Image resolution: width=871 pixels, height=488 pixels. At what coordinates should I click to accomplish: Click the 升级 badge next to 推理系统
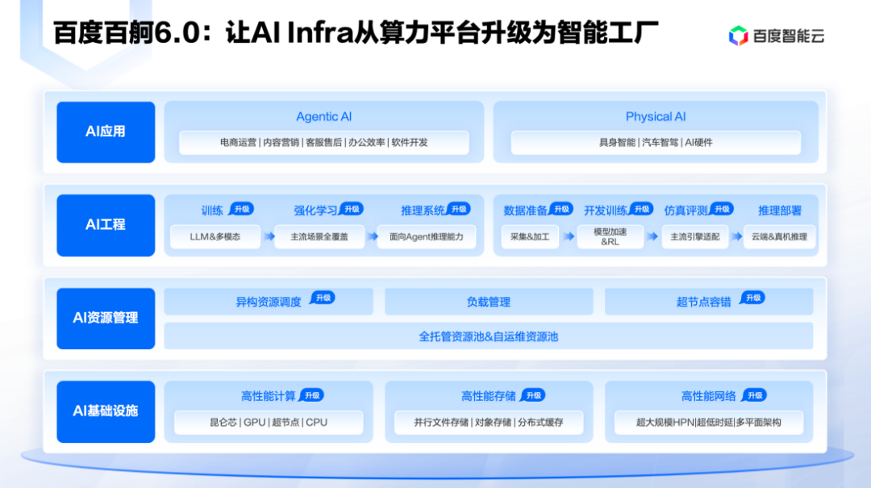pyautogui.click(x=458, y=209)
